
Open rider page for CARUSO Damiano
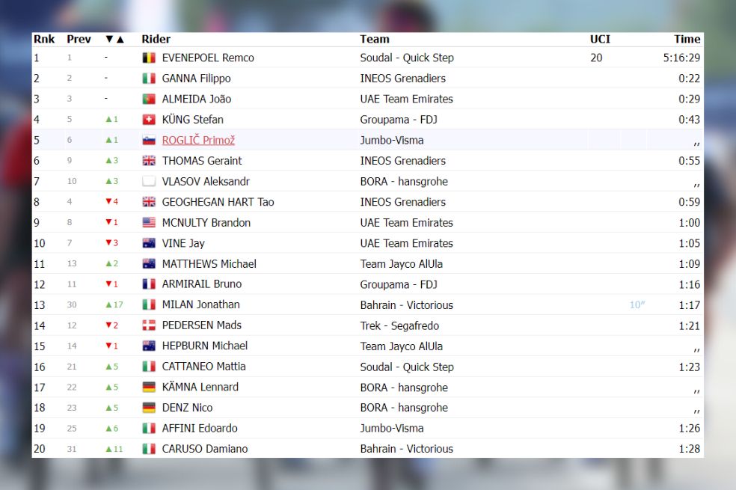pos(205,449)
